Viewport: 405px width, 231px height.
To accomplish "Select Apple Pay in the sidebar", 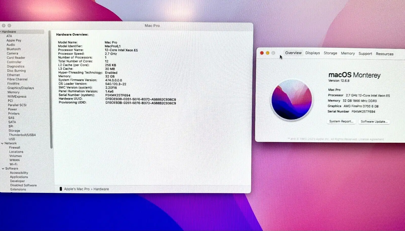I will pos(14,40).
